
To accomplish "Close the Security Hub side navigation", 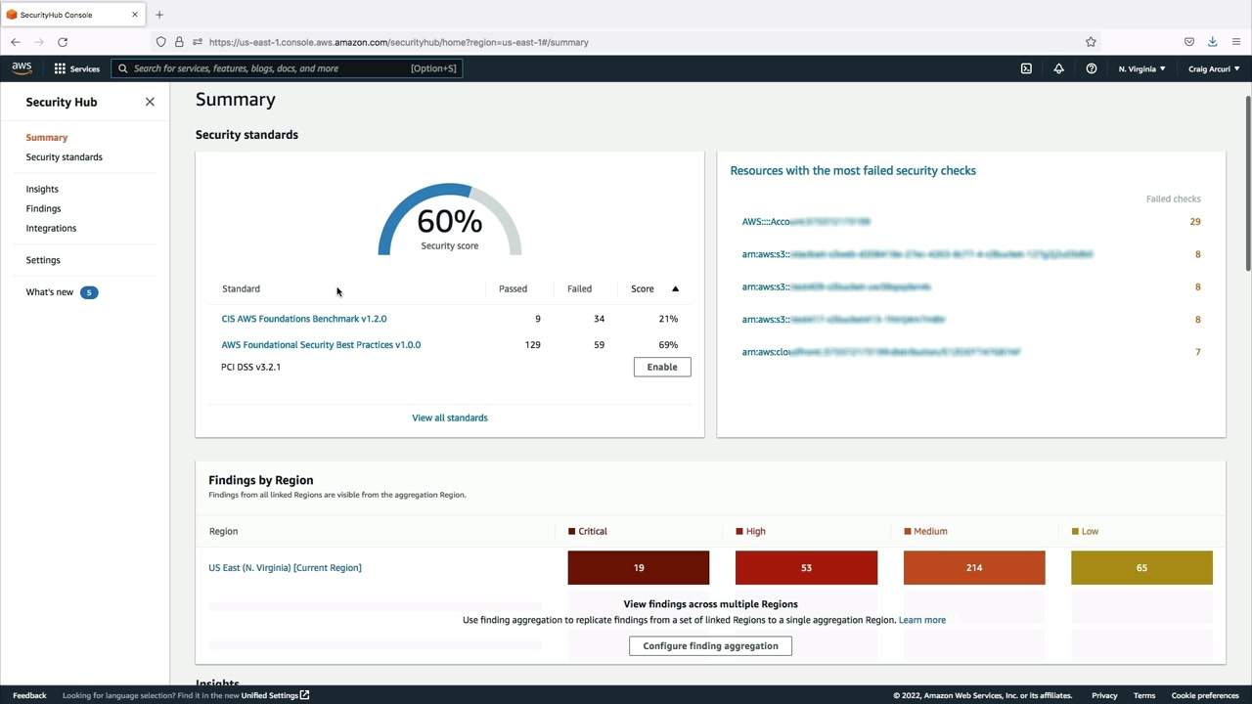I will point(150,102).
